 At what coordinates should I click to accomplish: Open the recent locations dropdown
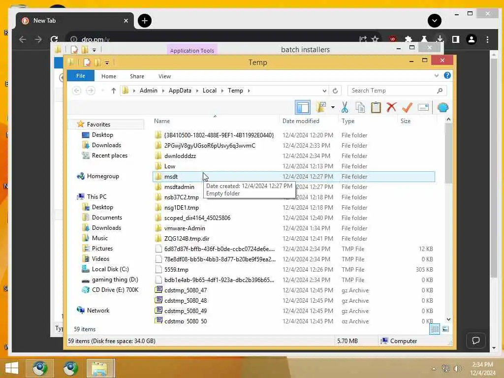[102, 91]
